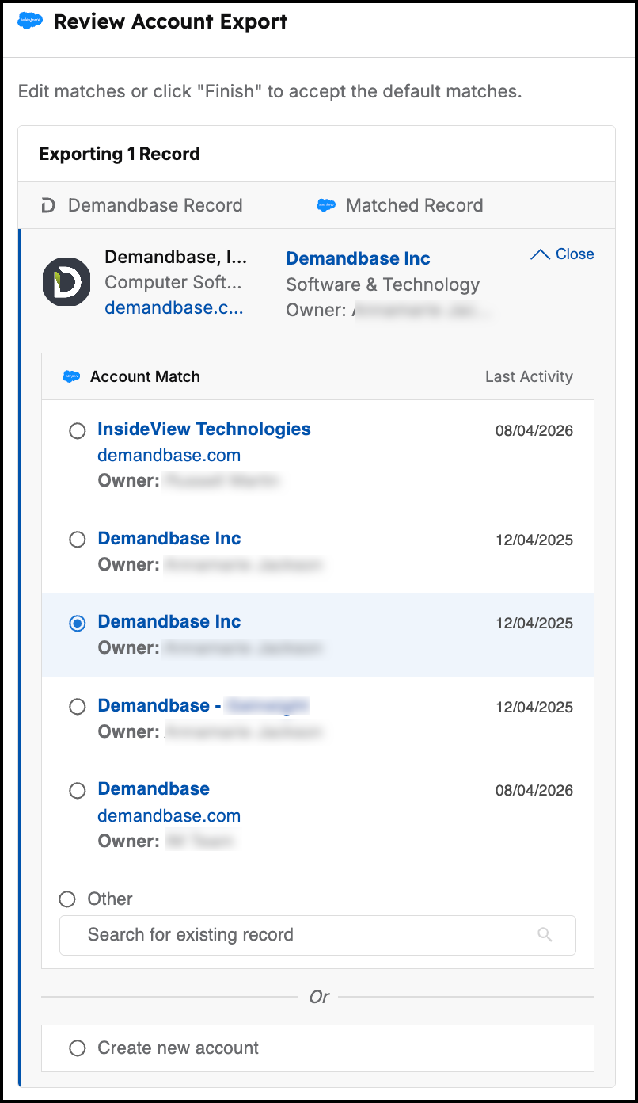Click the 'Computer Soft...' industry text
This screenshot has width=638, height=1103.
(x=173, y=282)
